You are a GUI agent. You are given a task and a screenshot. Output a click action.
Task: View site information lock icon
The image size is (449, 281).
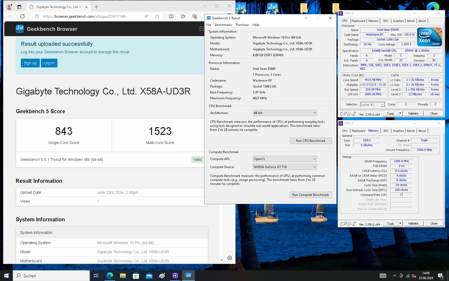pos(37,16)
